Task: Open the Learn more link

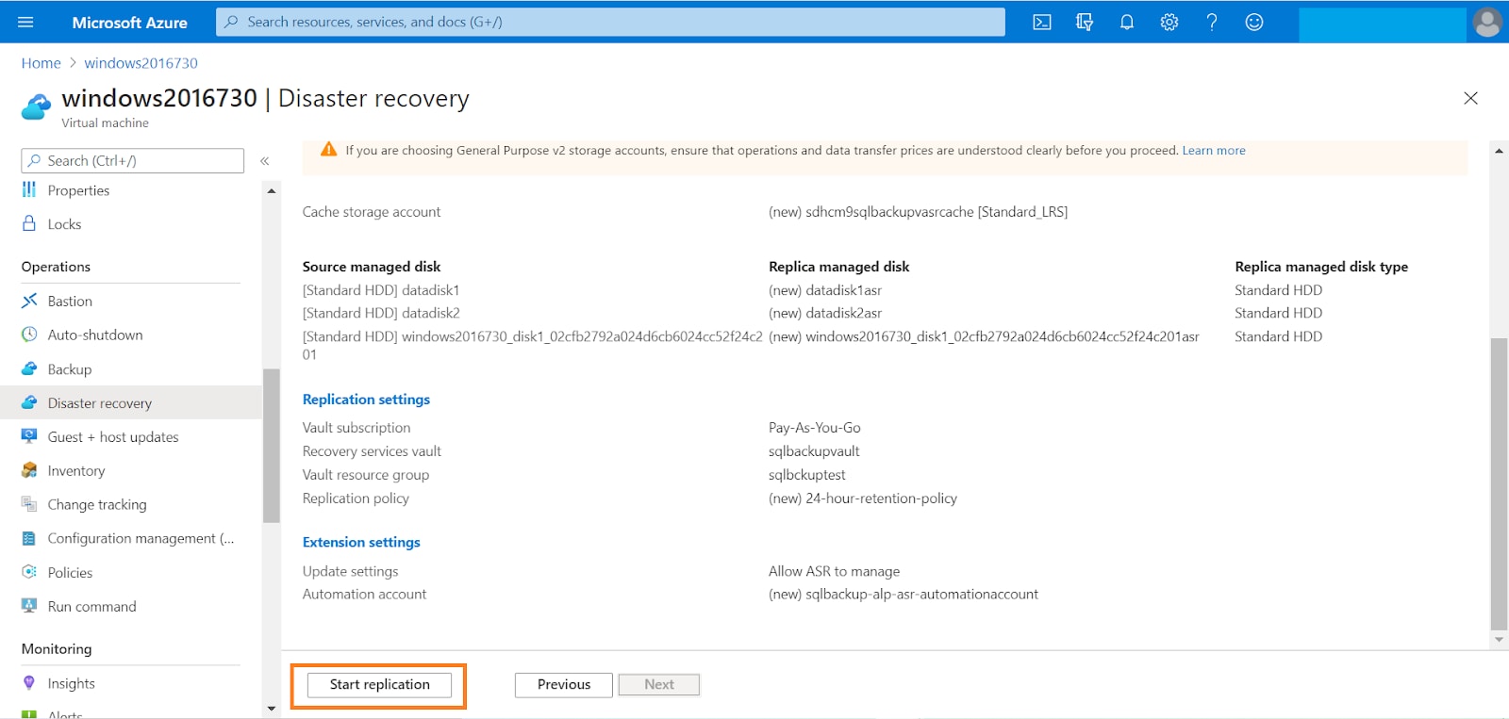Action: [x=1214, y=151]
